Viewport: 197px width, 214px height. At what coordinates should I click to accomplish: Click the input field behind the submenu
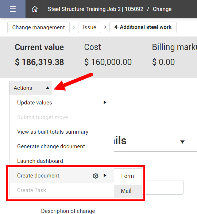pos(163,187)
